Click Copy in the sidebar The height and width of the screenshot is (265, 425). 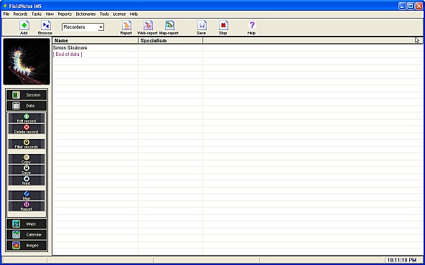pyautogui.click(x=27, y=159)
